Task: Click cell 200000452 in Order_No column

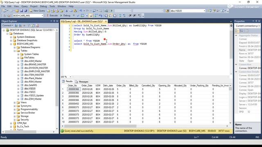Action: point(74,104)
